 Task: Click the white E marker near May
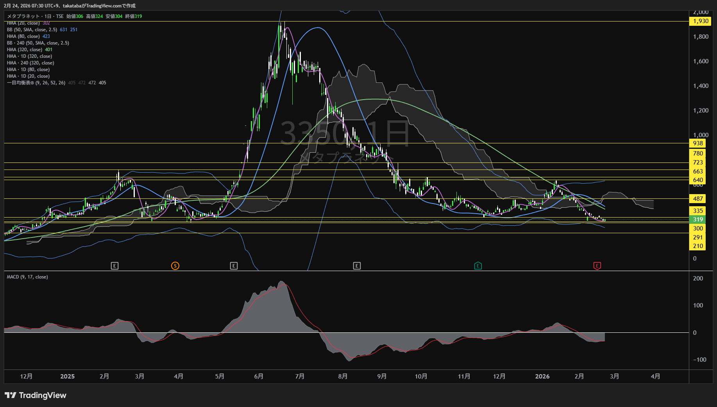pos(233,266)
